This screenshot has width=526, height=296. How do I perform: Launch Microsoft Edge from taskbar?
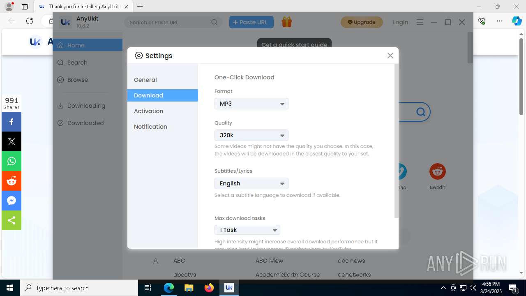169,288
